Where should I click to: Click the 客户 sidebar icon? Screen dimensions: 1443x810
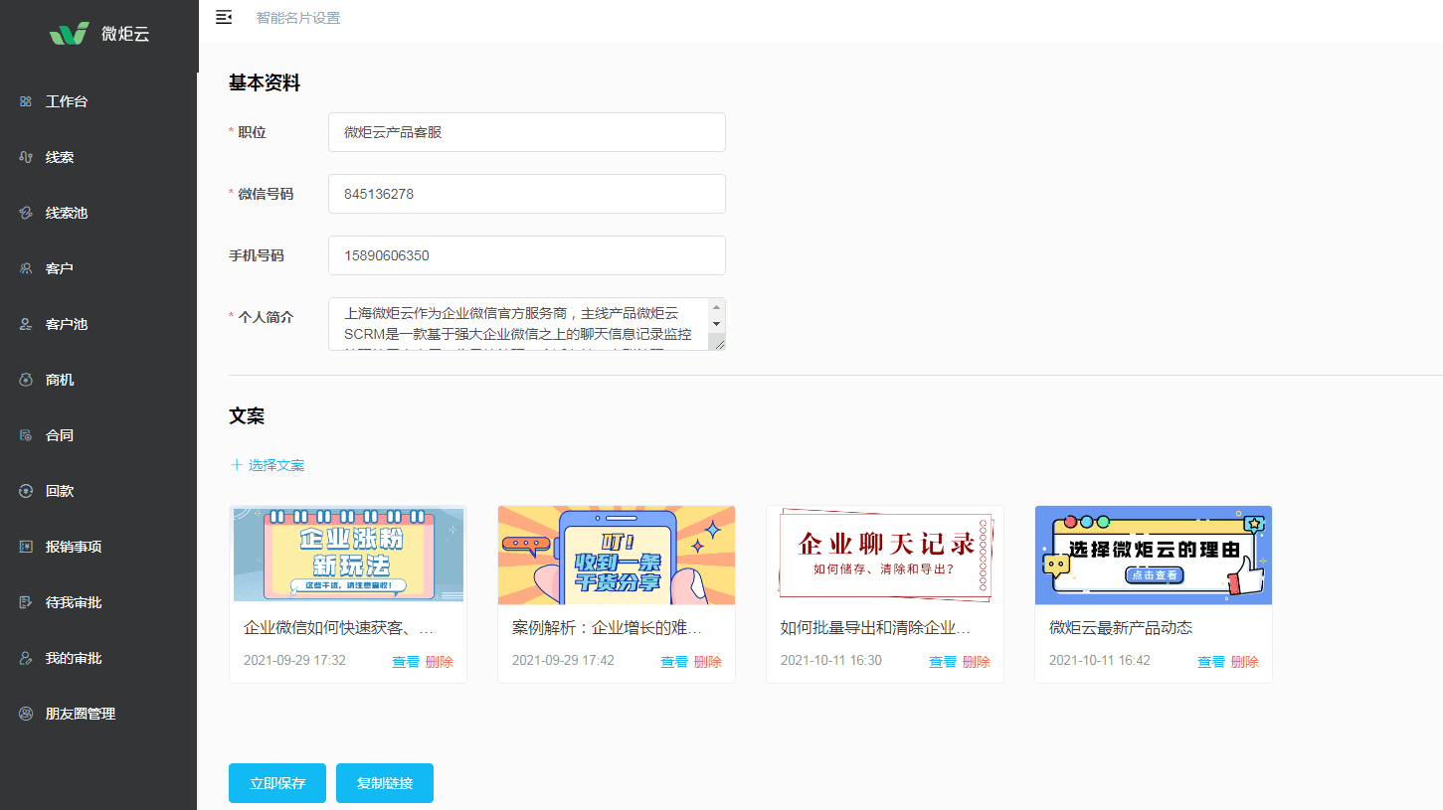pos(25,268)
